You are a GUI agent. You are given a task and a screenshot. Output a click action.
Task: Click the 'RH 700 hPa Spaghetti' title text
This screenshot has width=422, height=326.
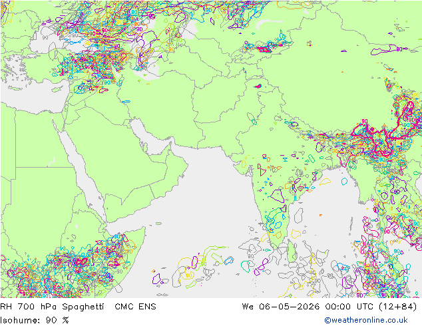click(x=52, y=307)
